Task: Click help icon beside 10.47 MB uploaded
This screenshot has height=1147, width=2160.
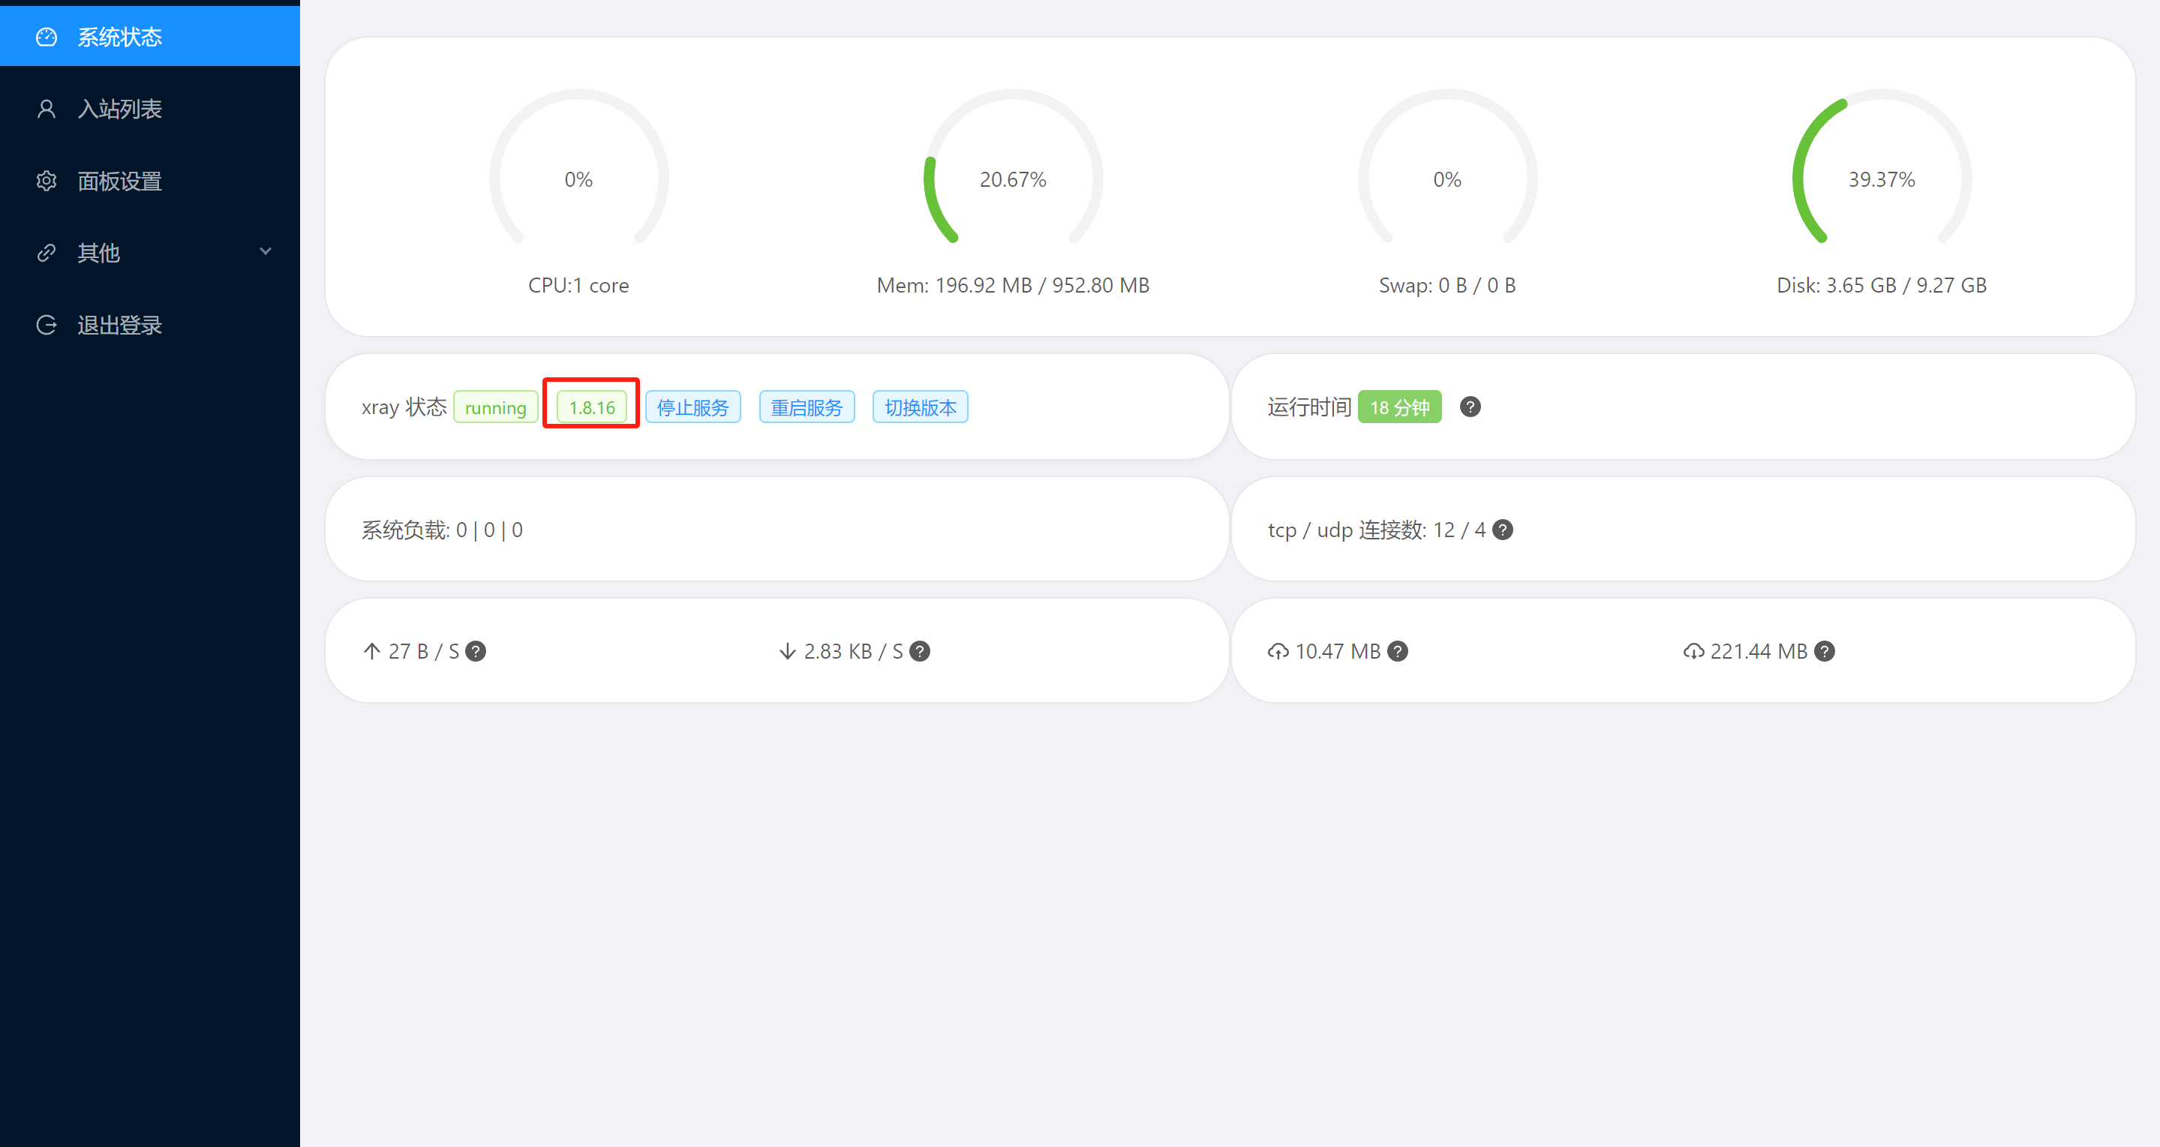Action: (x=1397, y=651)
